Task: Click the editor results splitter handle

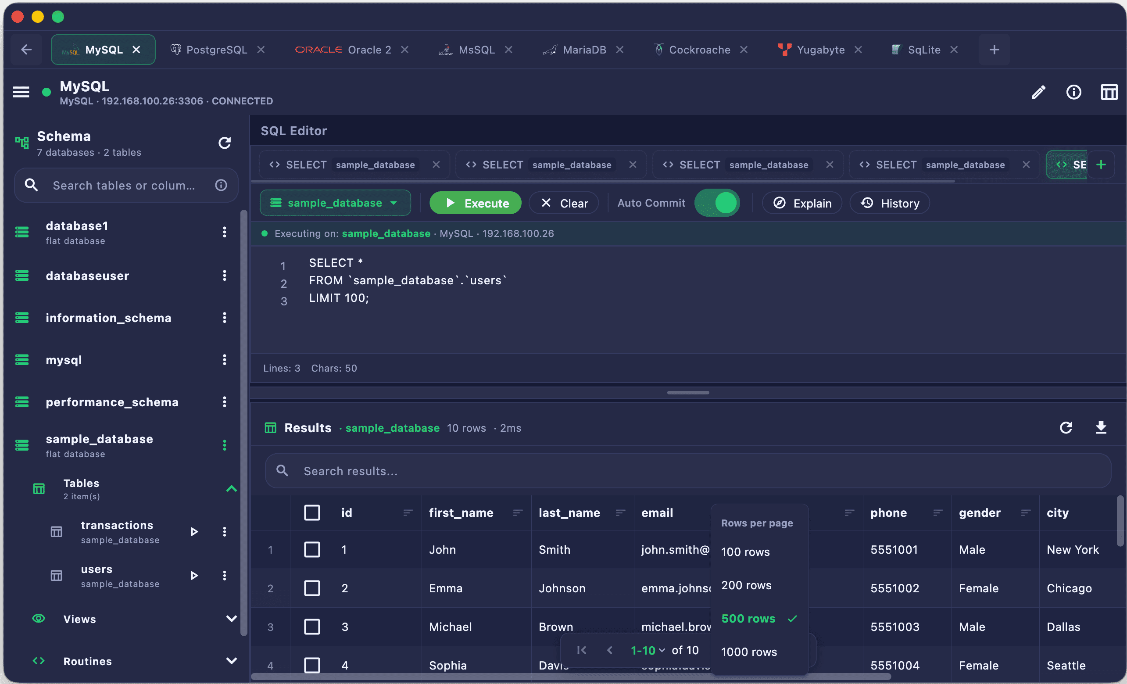Action: pos(688,393)
